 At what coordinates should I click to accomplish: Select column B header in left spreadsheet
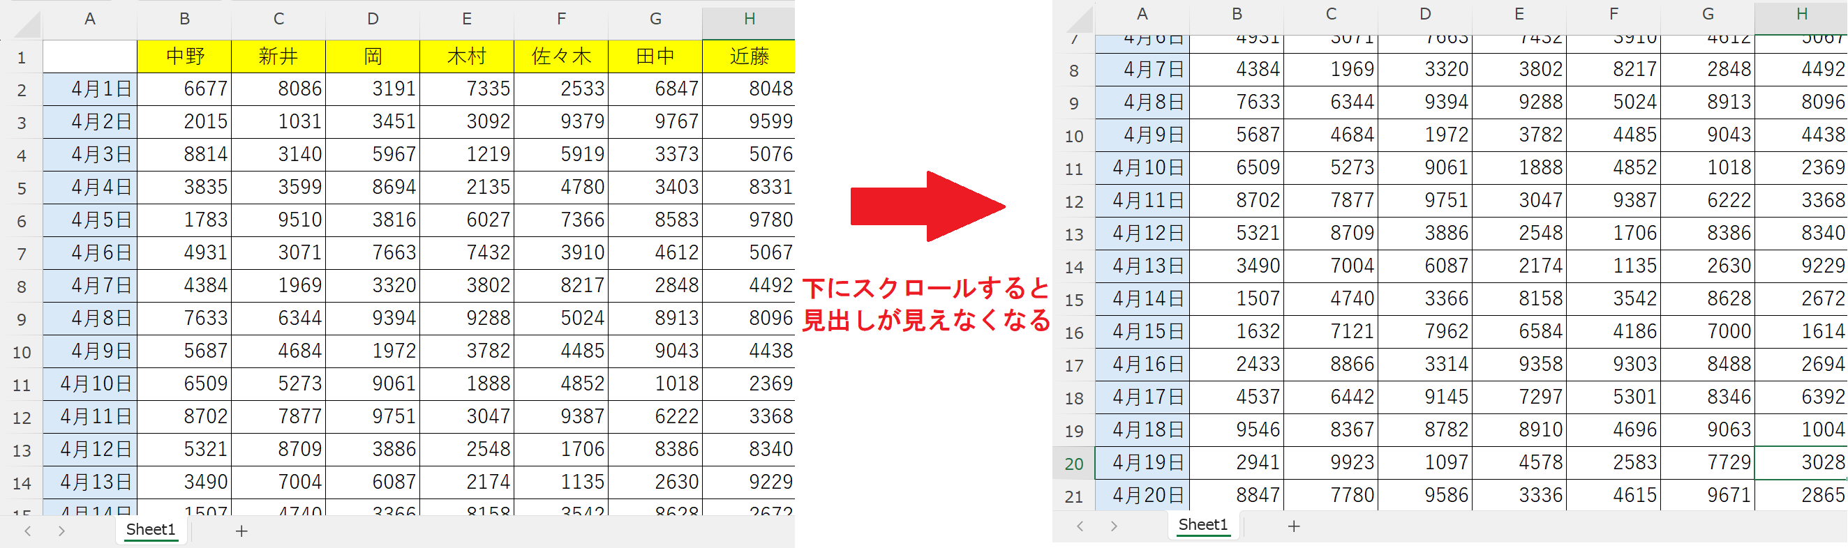[x=184, y=20]
